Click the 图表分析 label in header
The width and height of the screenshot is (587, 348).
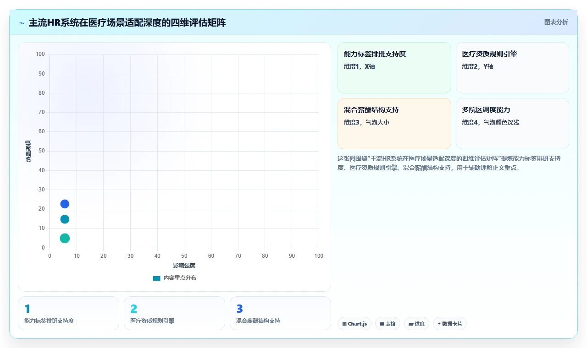pos(556,22)
